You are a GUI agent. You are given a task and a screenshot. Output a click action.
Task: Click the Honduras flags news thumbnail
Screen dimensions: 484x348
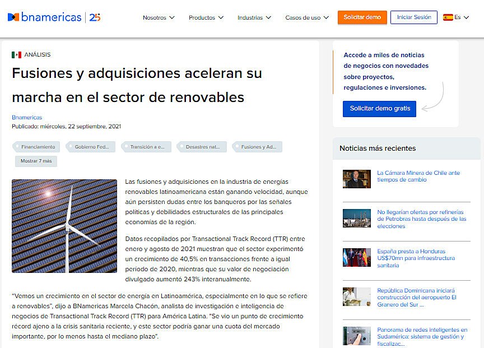point(356,257)
